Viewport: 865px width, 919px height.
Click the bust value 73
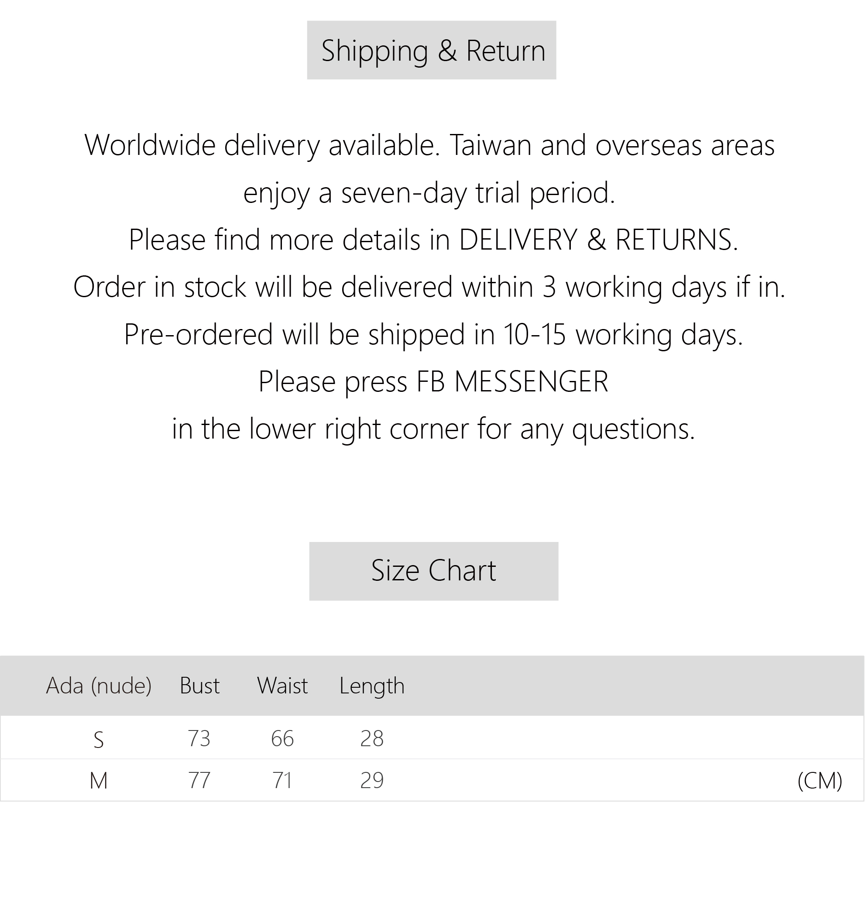199,738
